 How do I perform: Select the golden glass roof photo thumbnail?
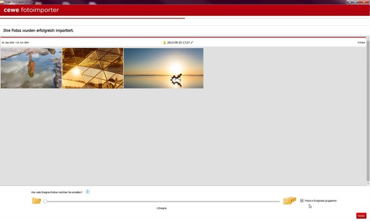coord(92,68)
